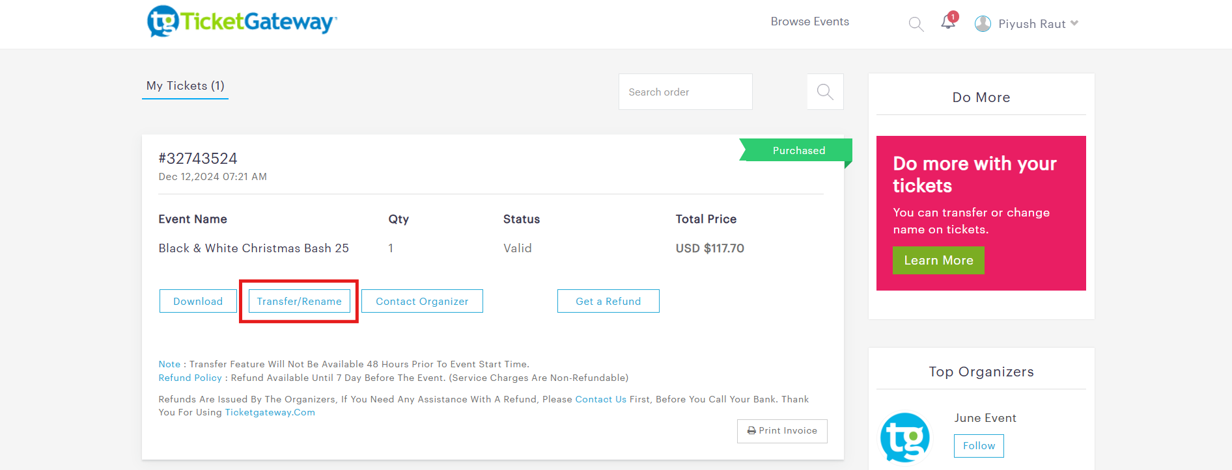
Task: Visit the Ticketgateway.Com link
Action: (270, 412)
